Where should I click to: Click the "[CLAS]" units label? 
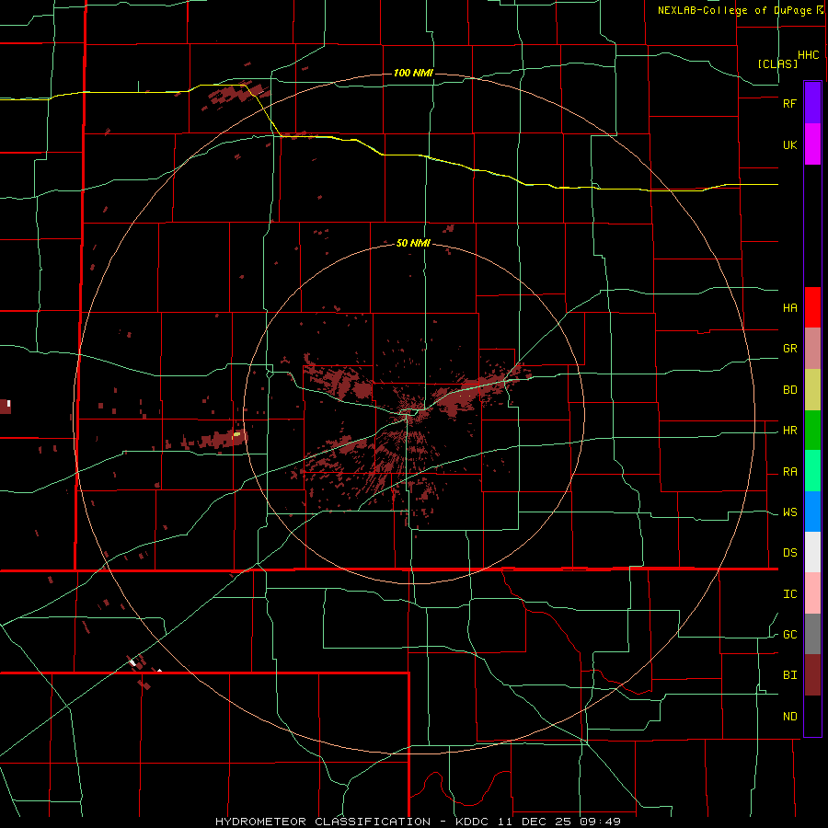point(777,63)
